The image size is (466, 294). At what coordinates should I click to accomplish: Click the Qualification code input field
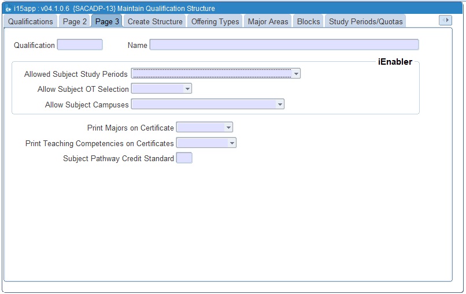80,45
